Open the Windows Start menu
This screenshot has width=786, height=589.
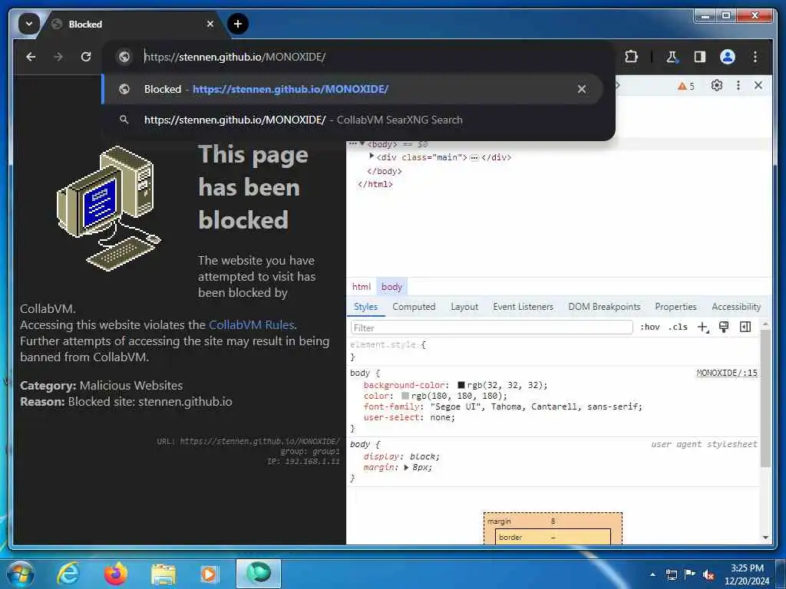[x=20, y=574]
